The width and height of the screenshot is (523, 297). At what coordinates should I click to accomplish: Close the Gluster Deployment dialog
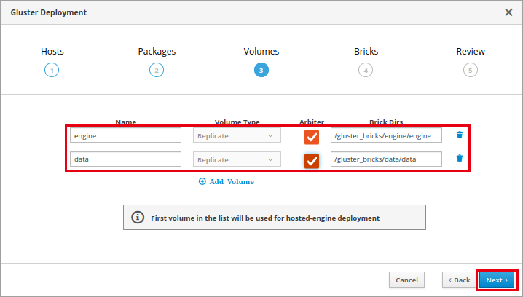click(508, 12)
